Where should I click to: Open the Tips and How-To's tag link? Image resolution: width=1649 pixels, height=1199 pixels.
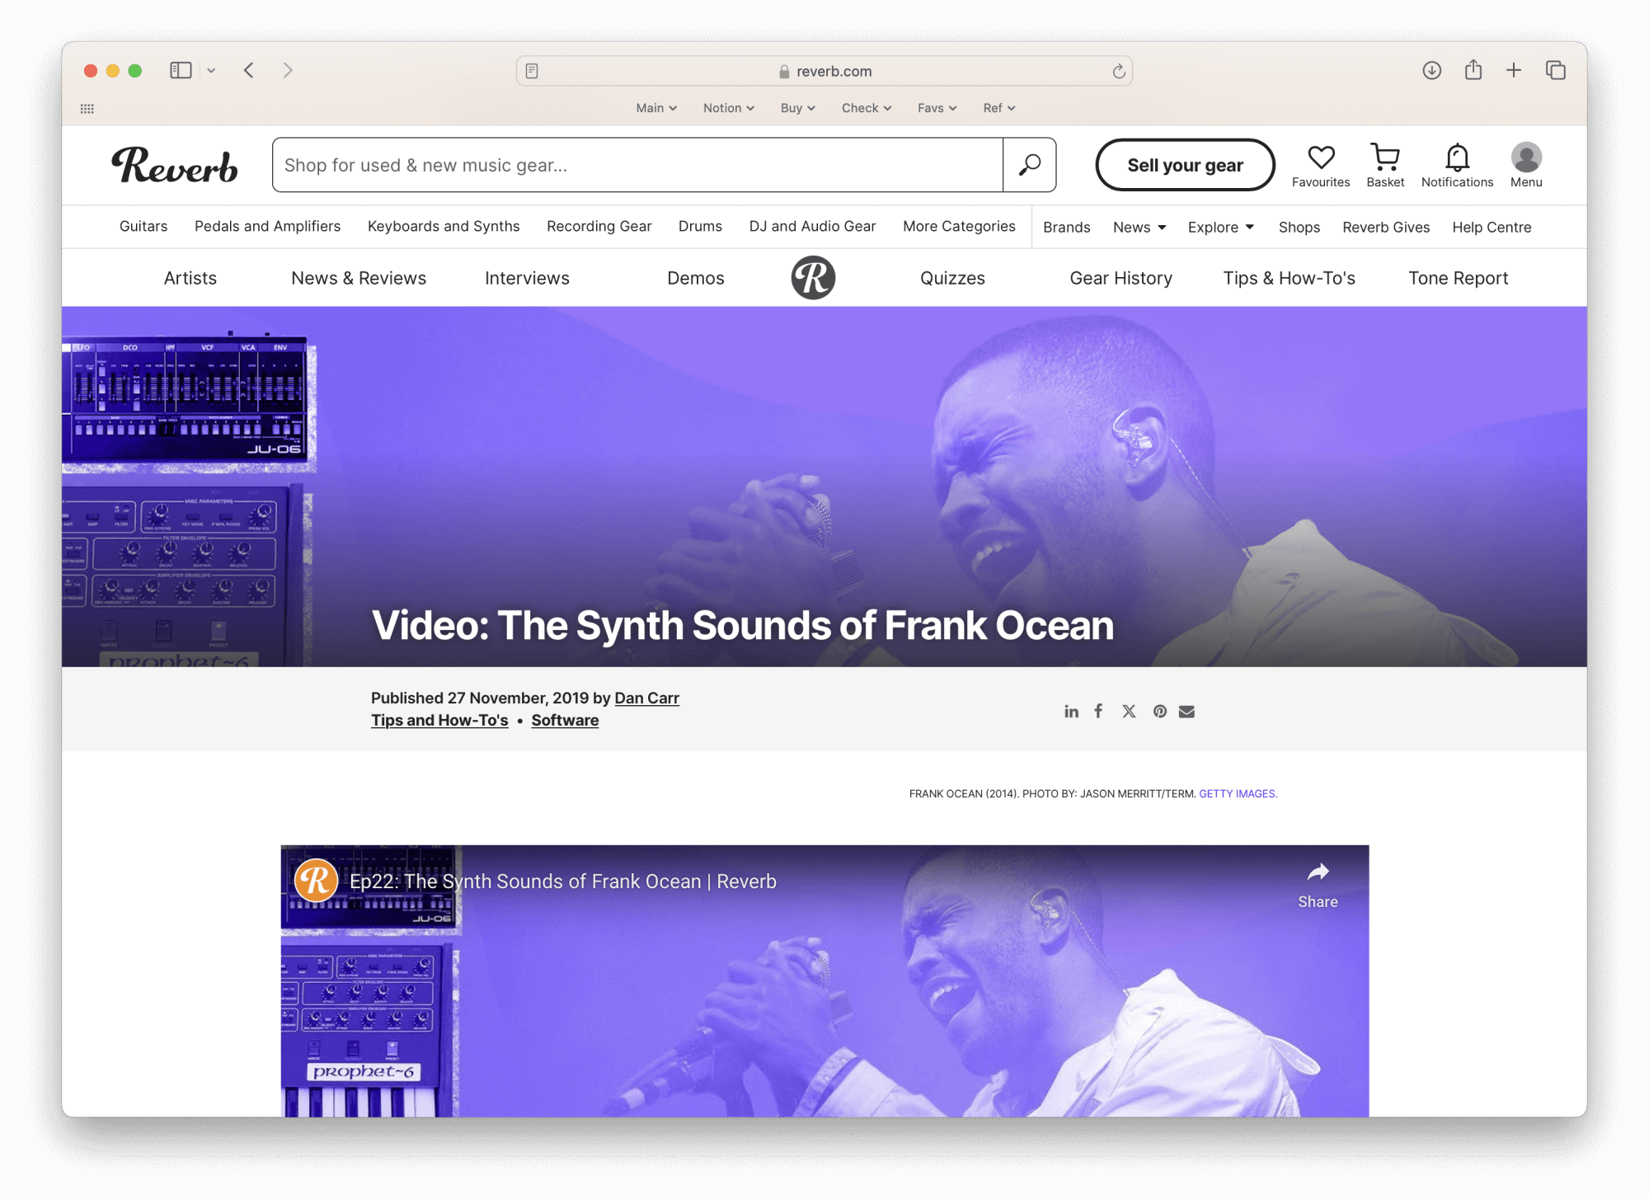(x=439, y=720)
